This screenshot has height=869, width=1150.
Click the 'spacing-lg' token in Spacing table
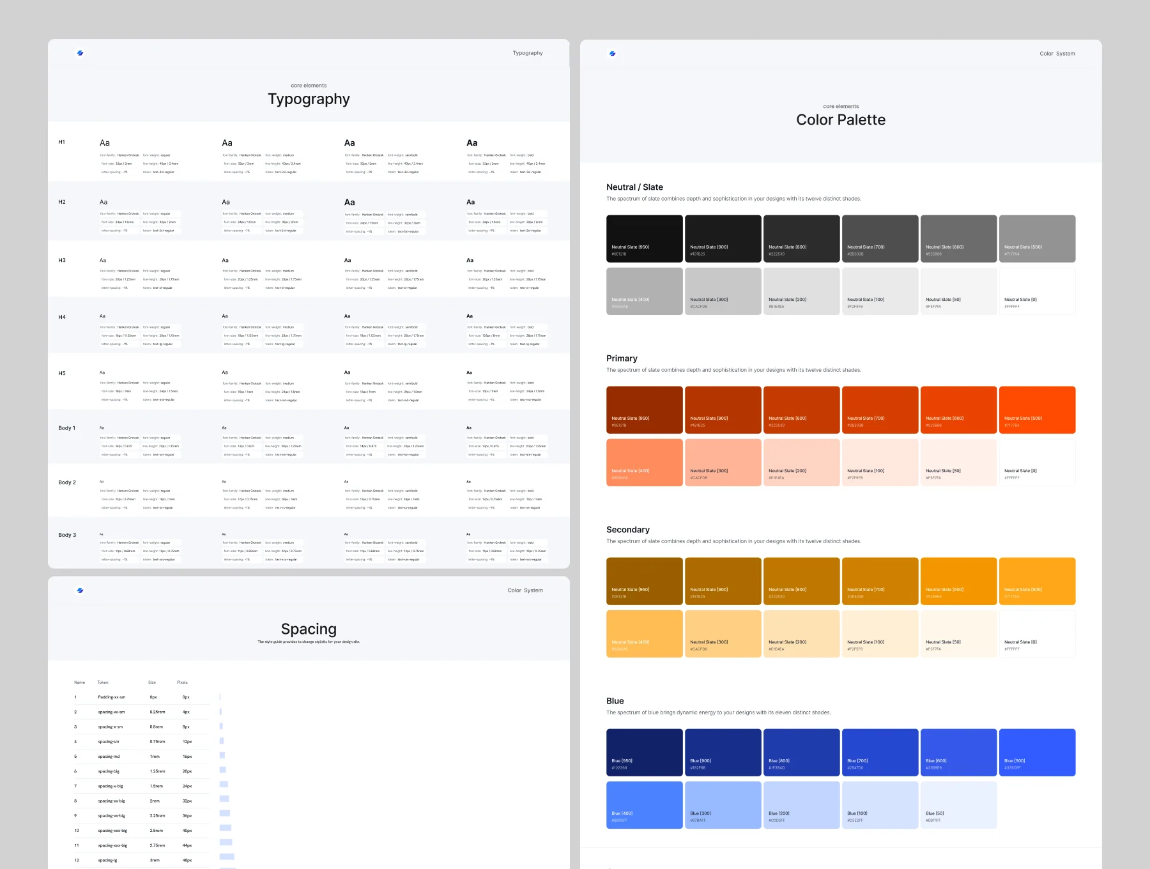(107, 860)
